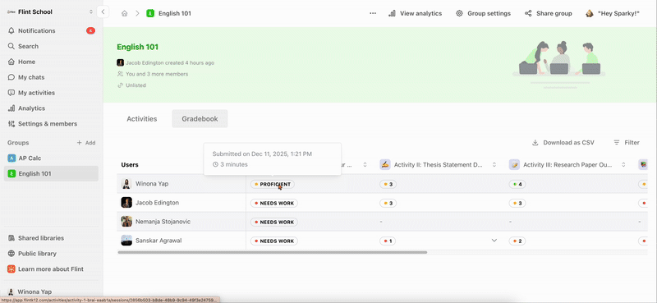Open Jacob Edington's NEEDS WORK grade
Viewport: 657px width, 303px height.
pos(274,204)
